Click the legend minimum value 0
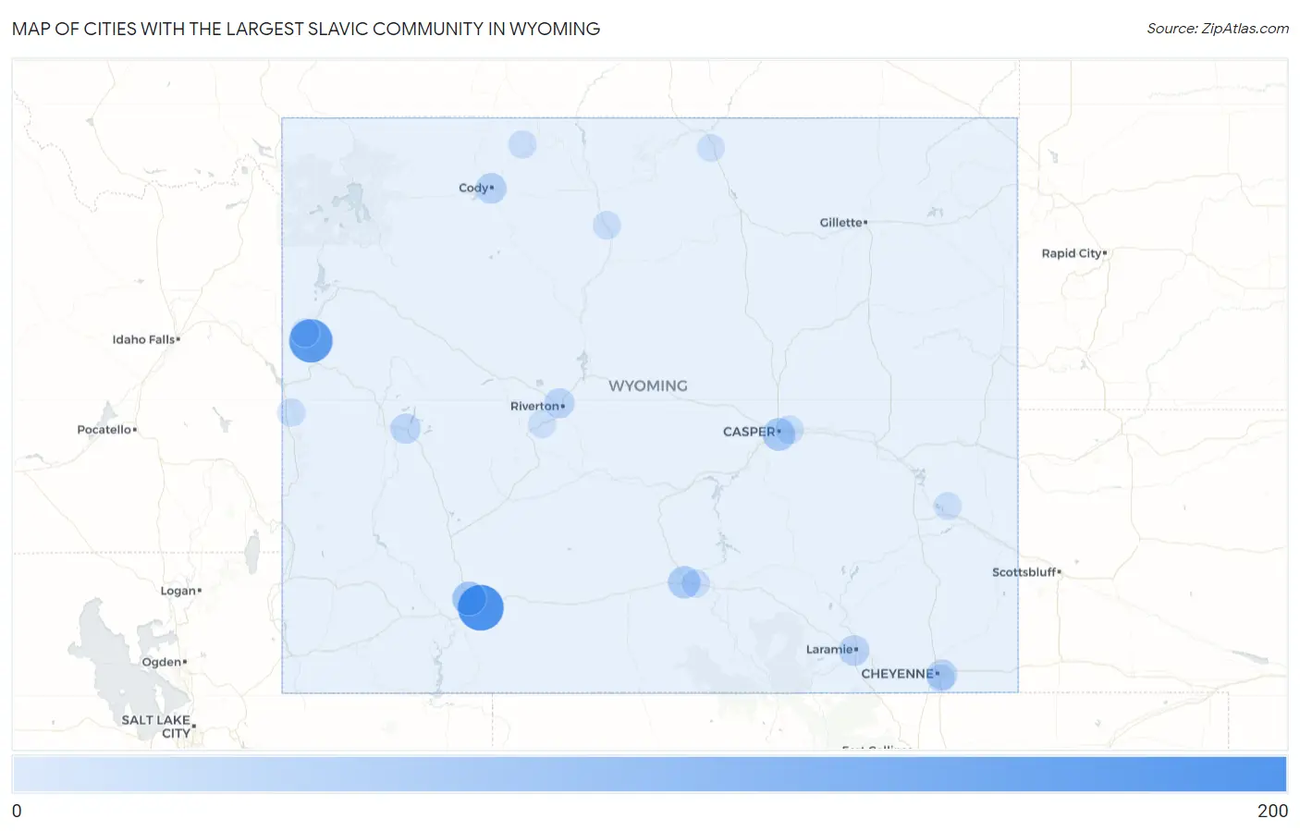The image size is (1300, 831). 17,811
